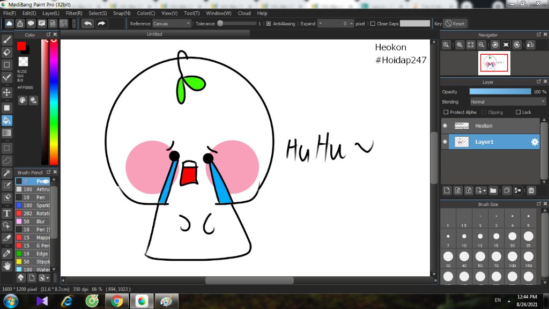549x309 pixels.
Task: Select the rectangular Select tool
Action: pos(6,148)
